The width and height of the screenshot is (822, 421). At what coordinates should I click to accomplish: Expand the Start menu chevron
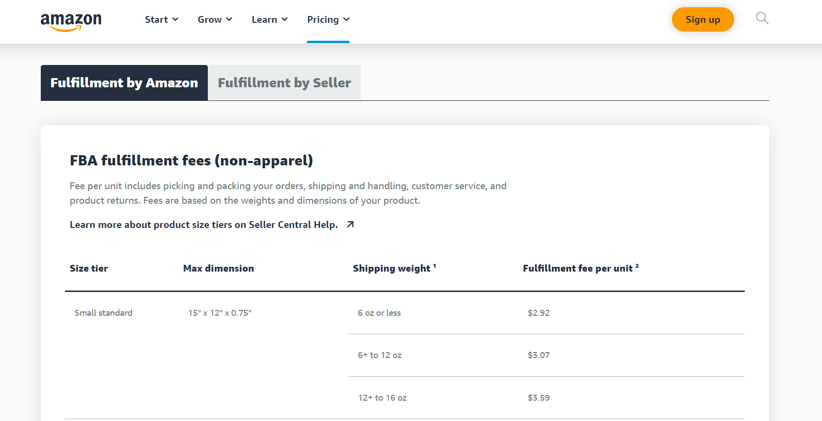click(x=175, y=19)
